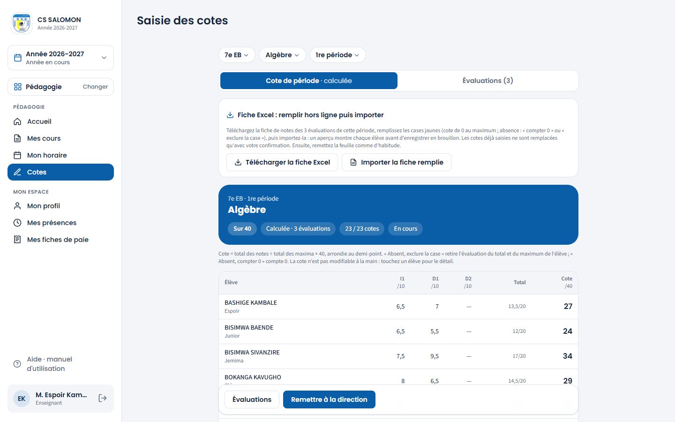Viewport: 675px width, 422px height.
Task: Open the 7e EB class dropdown
Action: pyautogui.click(x=237, y=55)
